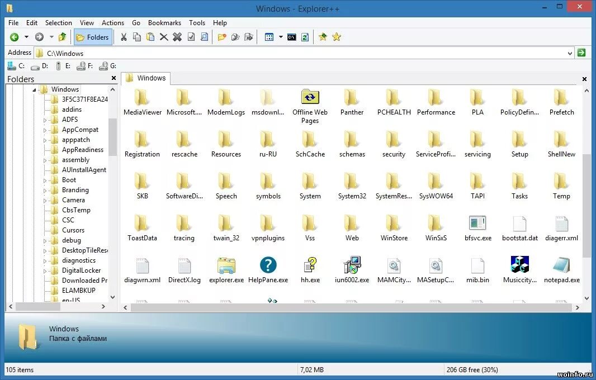Go up one folder level
This screenshot has height=380, width=596.
pyautogui.click(x=62, y=37)
